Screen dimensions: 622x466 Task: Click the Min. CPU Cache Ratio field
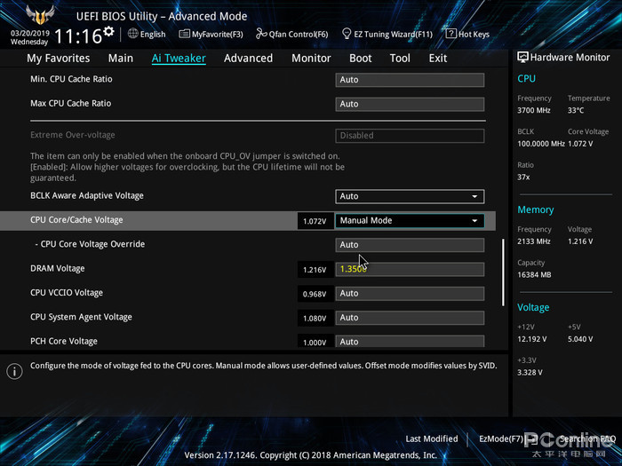[x=410, y=80]
